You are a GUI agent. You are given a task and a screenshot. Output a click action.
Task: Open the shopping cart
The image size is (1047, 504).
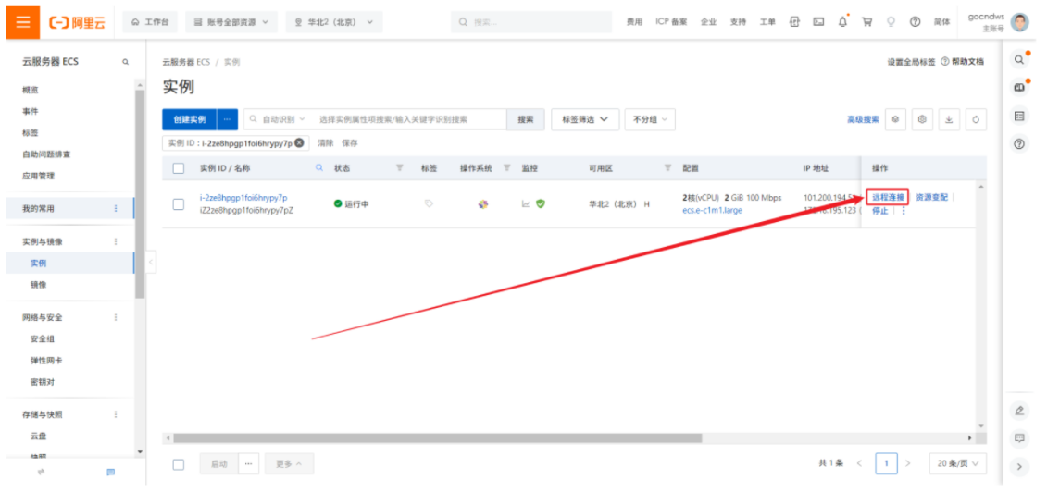coord(866,22)
